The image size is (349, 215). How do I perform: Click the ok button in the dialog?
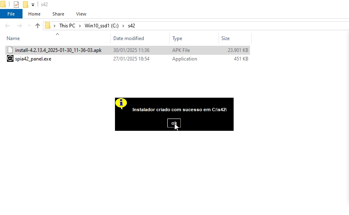(174, 123)
